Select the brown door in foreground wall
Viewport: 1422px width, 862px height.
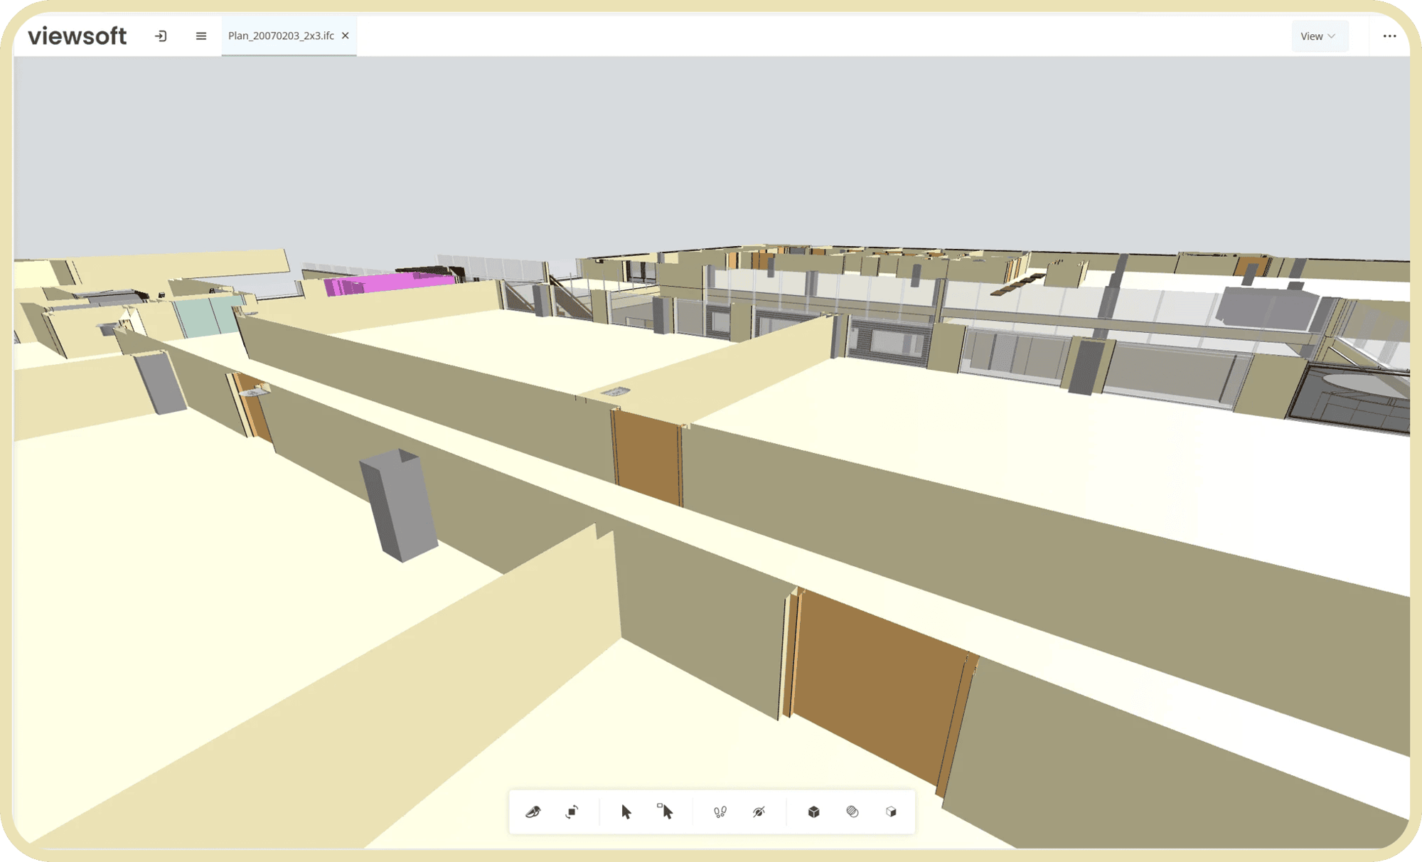(x=878, y=683)
